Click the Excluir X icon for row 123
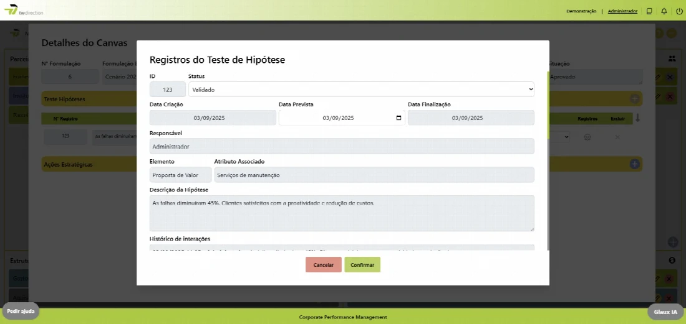This screenshot has width=686, height=324. click(x=617, y=137)
